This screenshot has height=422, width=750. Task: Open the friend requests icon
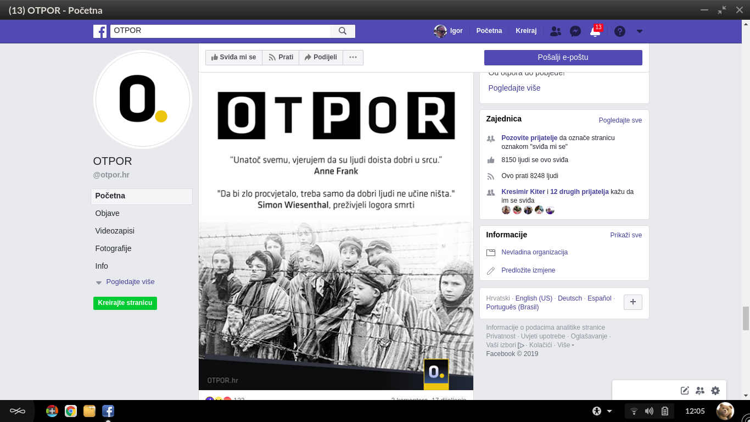click(x=555, y=31)
